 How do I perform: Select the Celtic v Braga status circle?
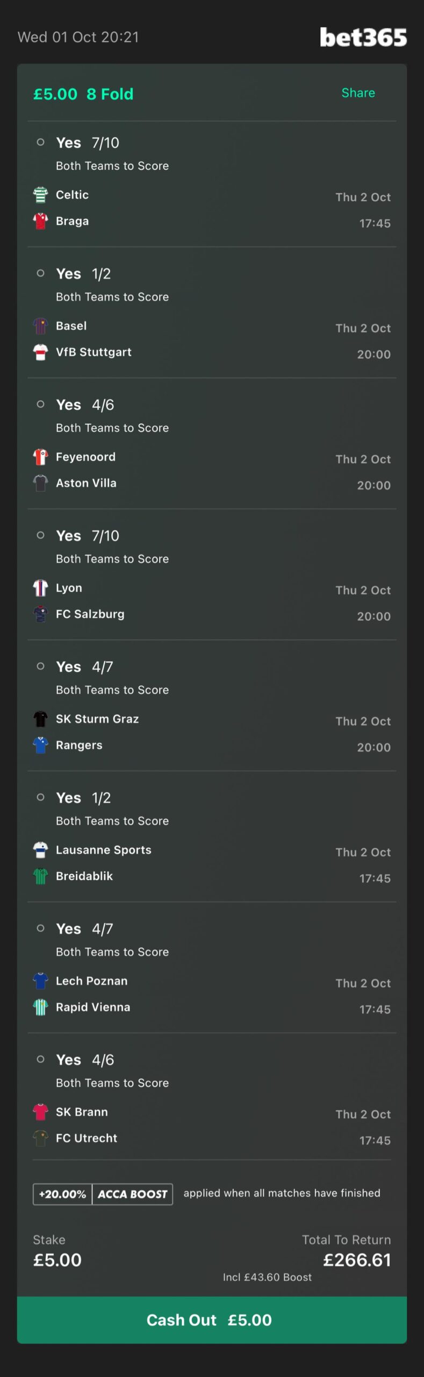point(40,143)
